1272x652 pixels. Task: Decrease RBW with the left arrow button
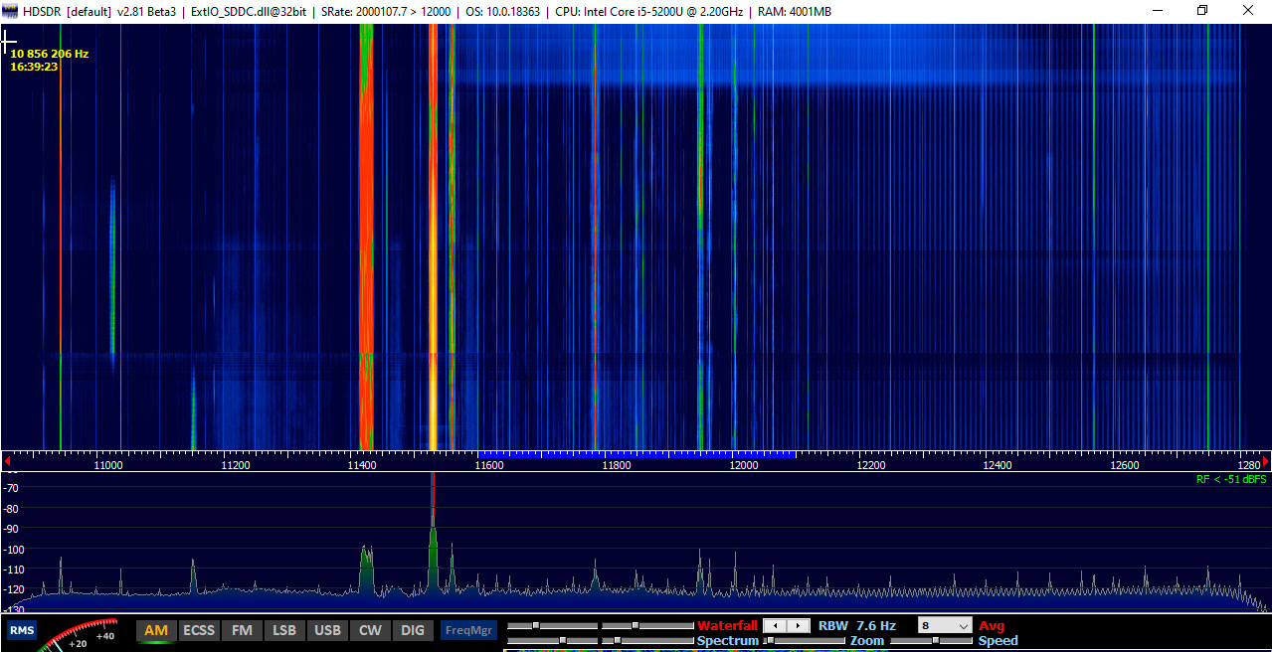coord(774,626)
